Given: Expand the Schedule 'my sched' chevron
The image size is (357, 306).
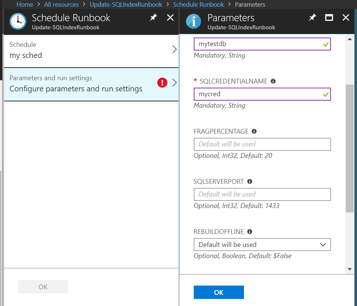Looking at the screenshot, I should pos(174,49).
